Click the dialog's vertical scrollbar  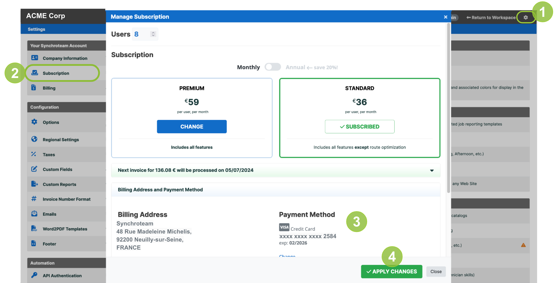pos(448,108)
